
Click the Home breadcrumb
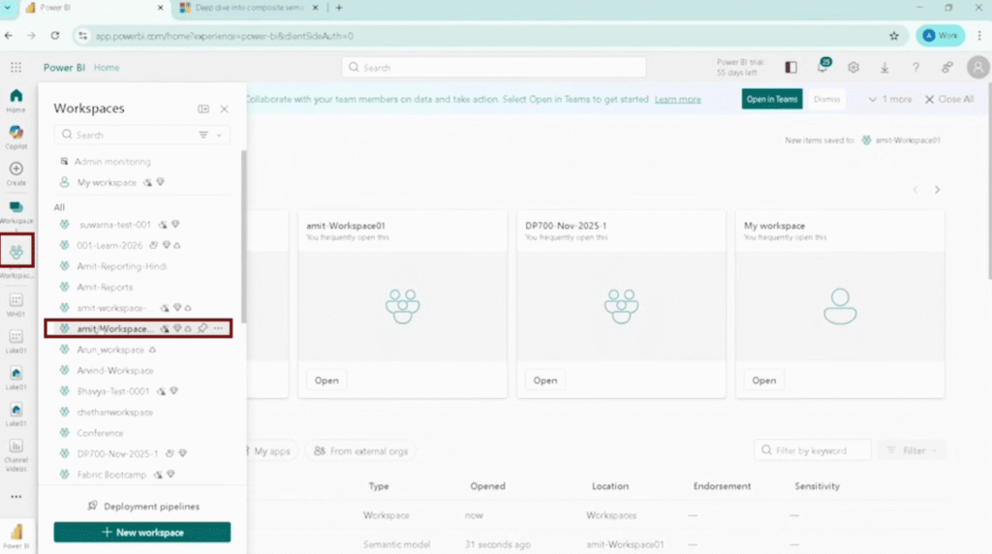[x=107, y=67]
